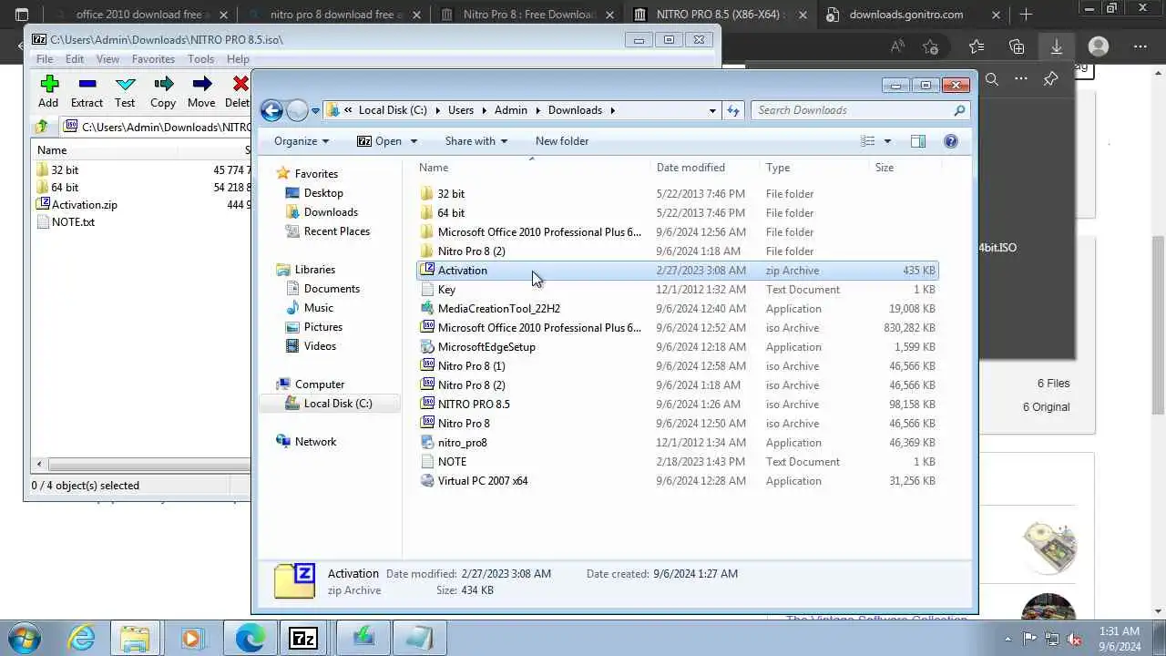Image resolution: width=1166 pixels, height=656 pixels.
Task: Show the preview pane in Explorer
Action: (x=918, y=141)
